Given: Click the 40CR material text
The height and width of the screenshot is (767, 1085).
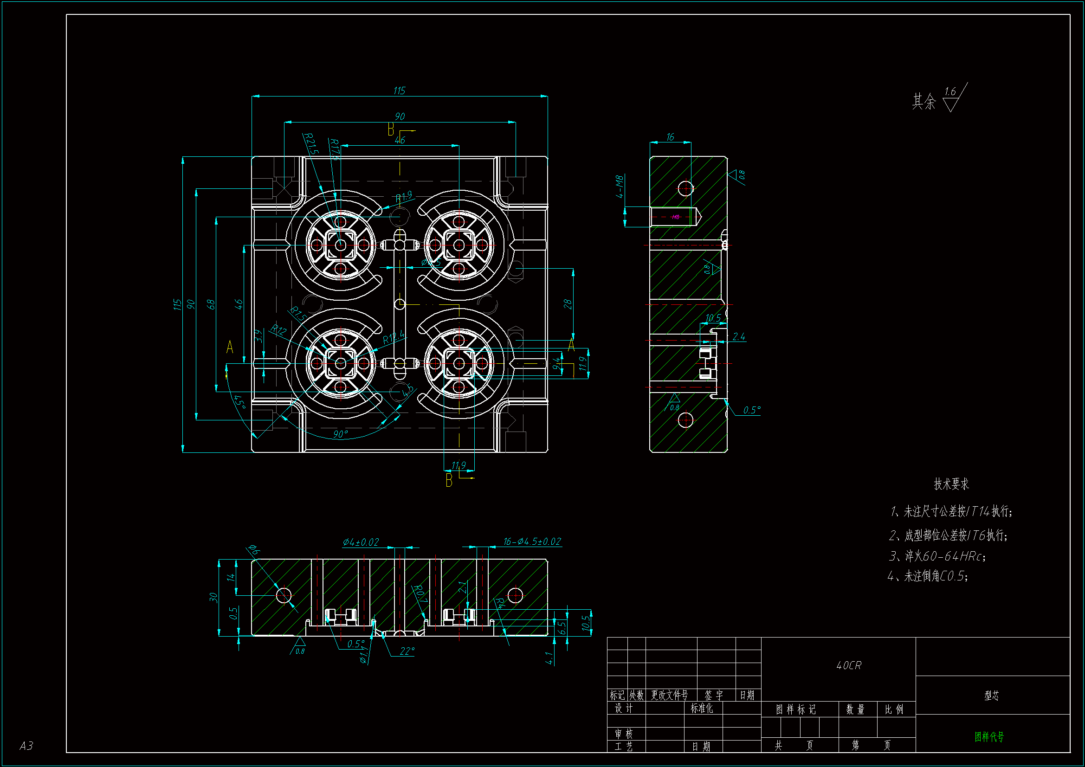Looking at the screenshot, I should [x=849, y=665].
